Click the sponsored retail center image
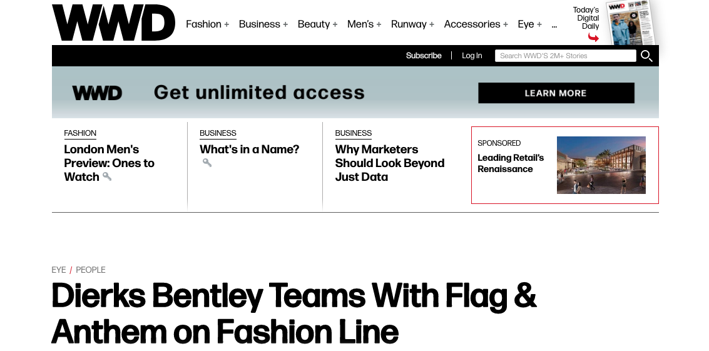The width and height of the screenshot is (709, 351). pyautogui.click(x=601, y=165)
